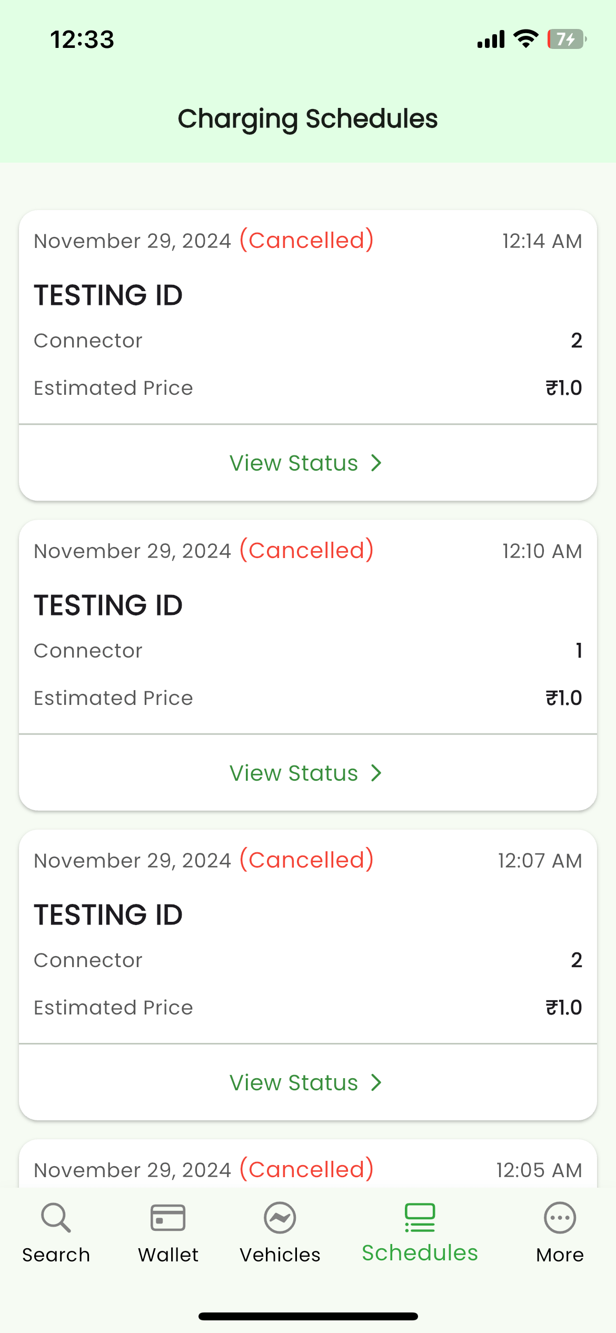Expand the chevron on 12:07 AM schedule
The height and width of the screenshot is (1333, 616).
point(376,1083)
